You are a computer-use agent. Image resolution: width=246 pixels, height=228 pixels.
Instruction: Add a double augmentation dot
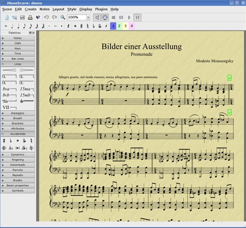point(56,26)
